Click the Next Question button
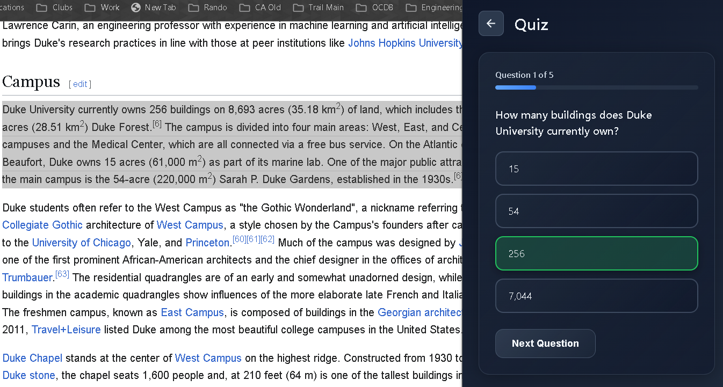This screenshot has height=387, width=723. point(545,344)
